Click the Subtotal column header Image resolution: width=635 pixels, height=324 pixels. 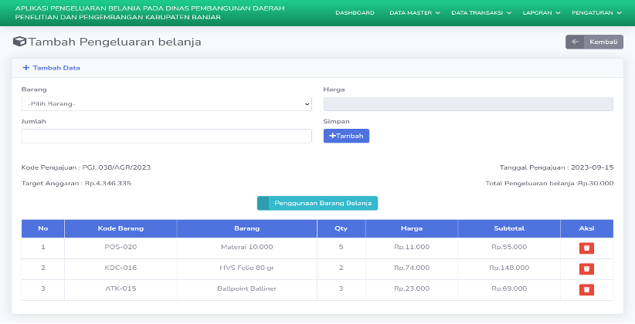click(x=509, y=228)
